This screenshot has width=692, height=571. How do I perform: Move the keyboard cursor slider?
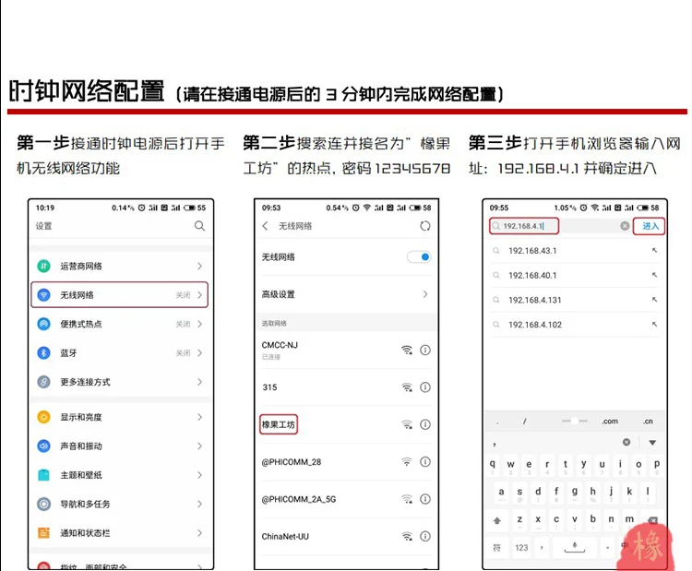pyautogui.click(x=575, y=421)
